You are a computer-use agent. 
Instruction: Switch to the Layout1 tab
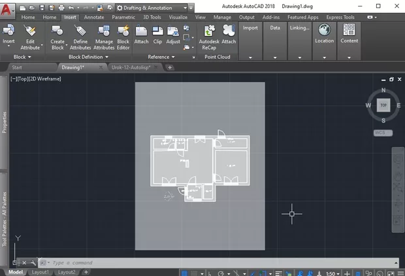point(40,272)
